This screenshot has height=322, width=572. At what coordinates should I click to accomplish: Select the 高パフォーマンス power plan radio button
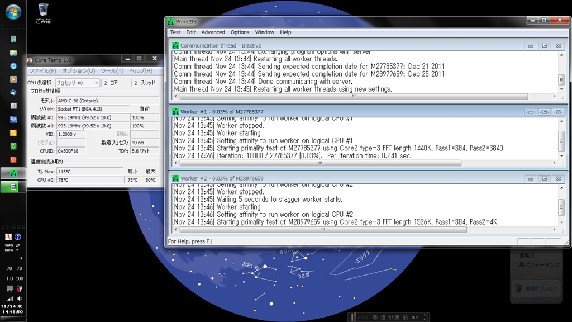click(516, 264)
